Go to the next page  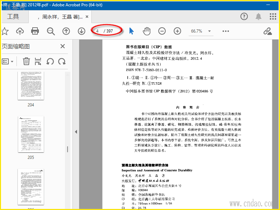coord(82,31)
